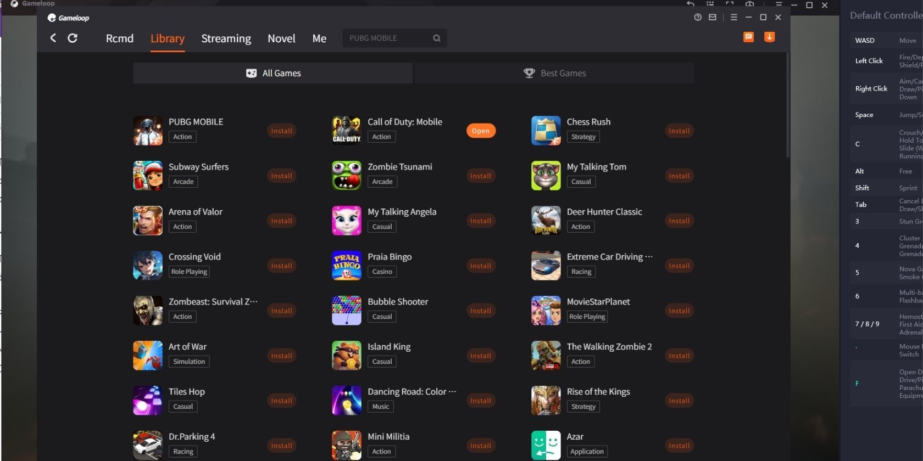
Task: Click the PUBG MOBILE game icon
Action: (x=148, y=131)
